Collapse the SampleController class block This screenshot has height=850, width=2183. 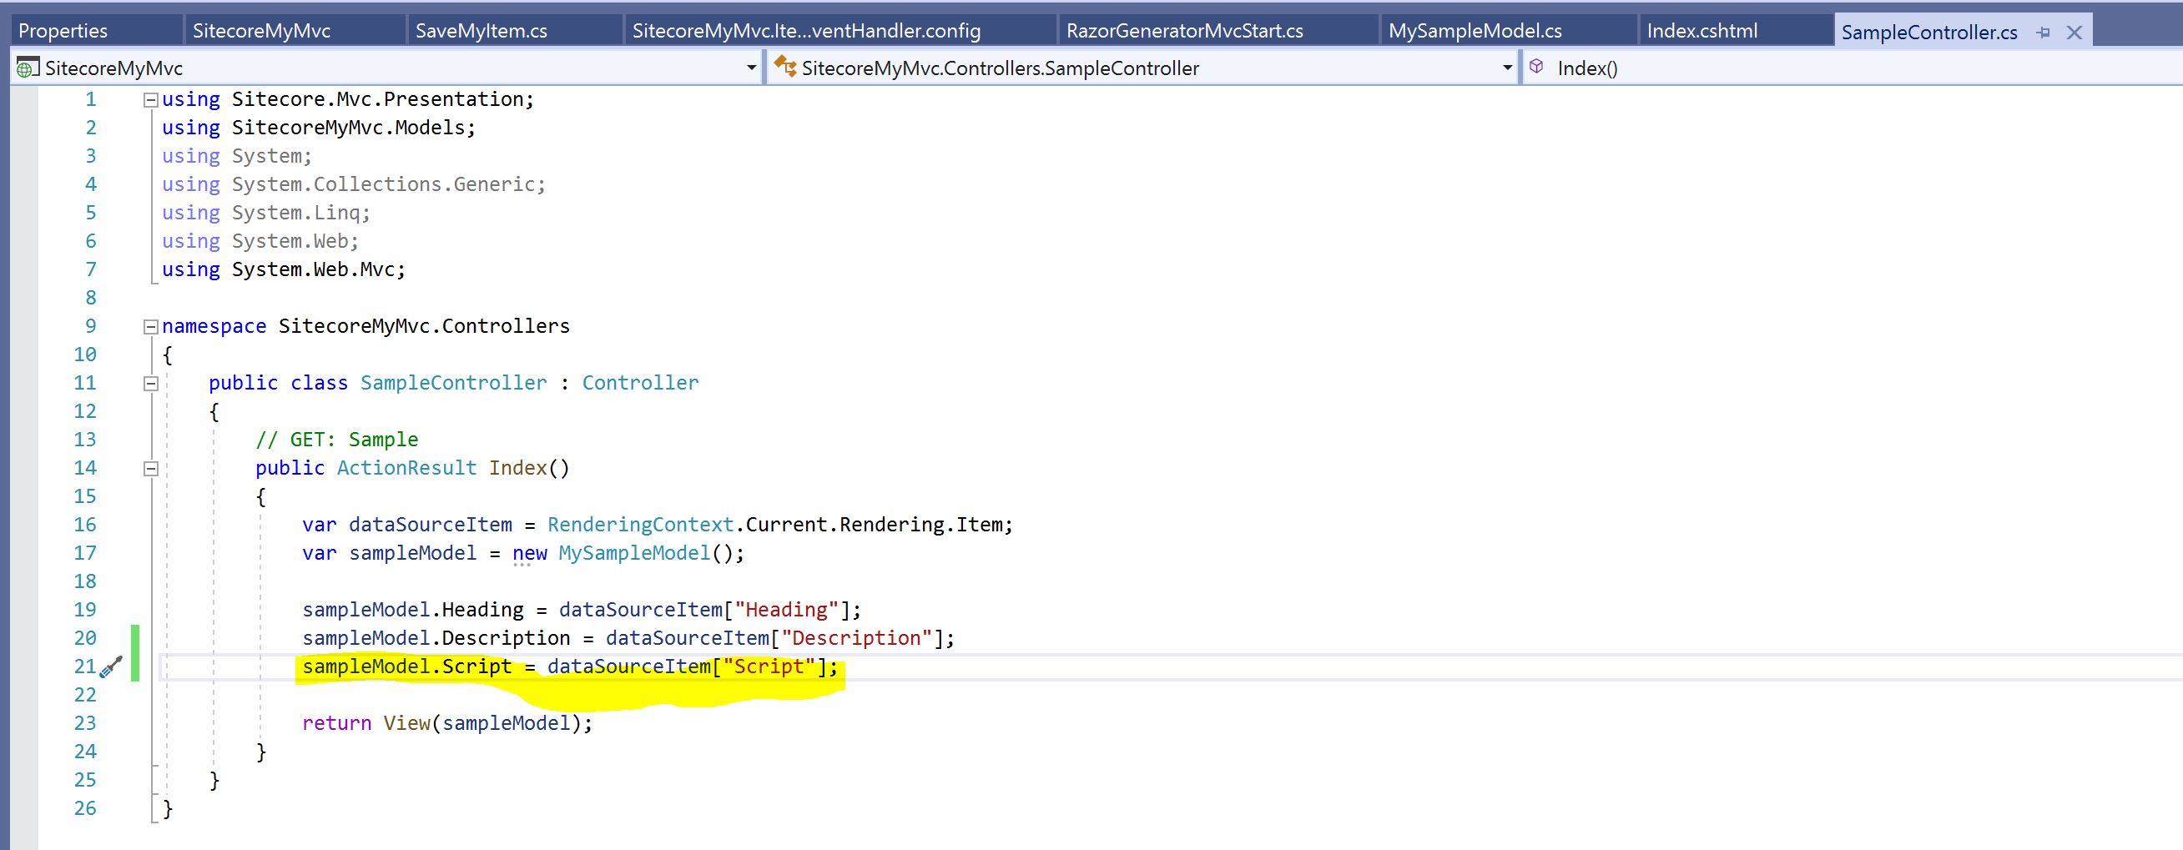[151, 384]
